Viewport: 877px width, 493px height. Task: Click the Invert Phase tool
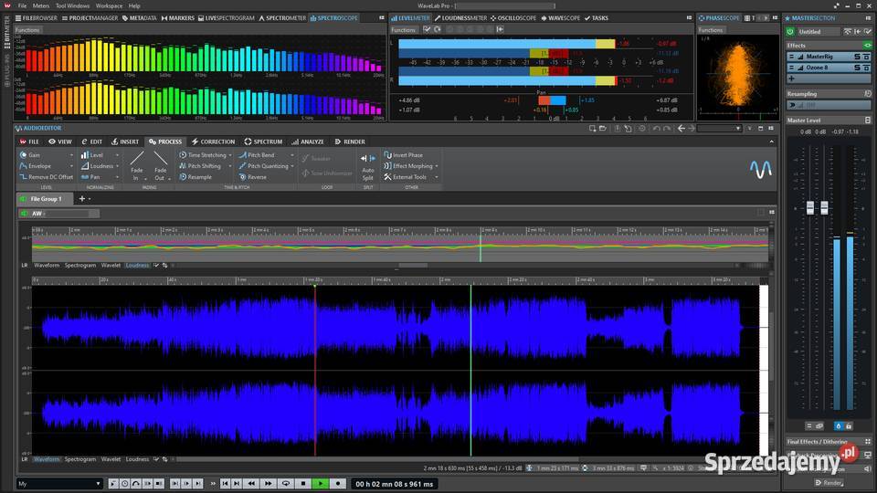point(407,155)
